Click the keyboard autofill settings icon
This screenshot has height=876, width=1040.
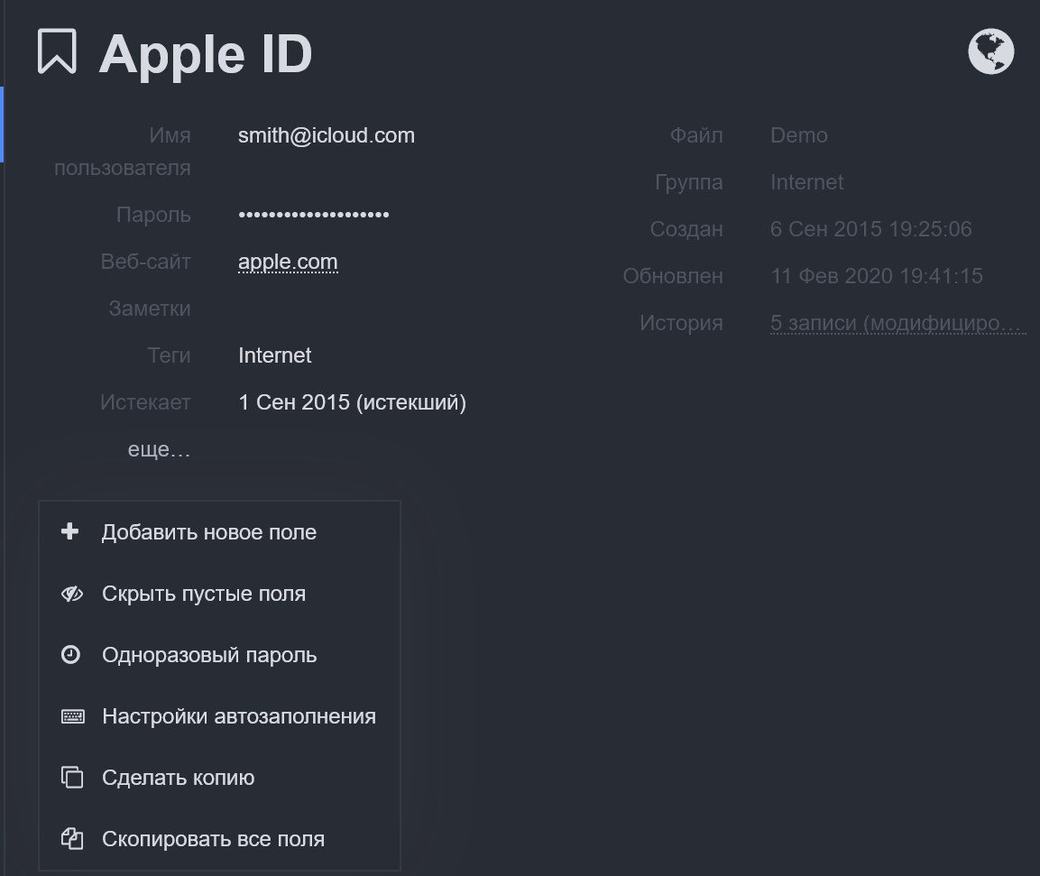pos(73,716)
